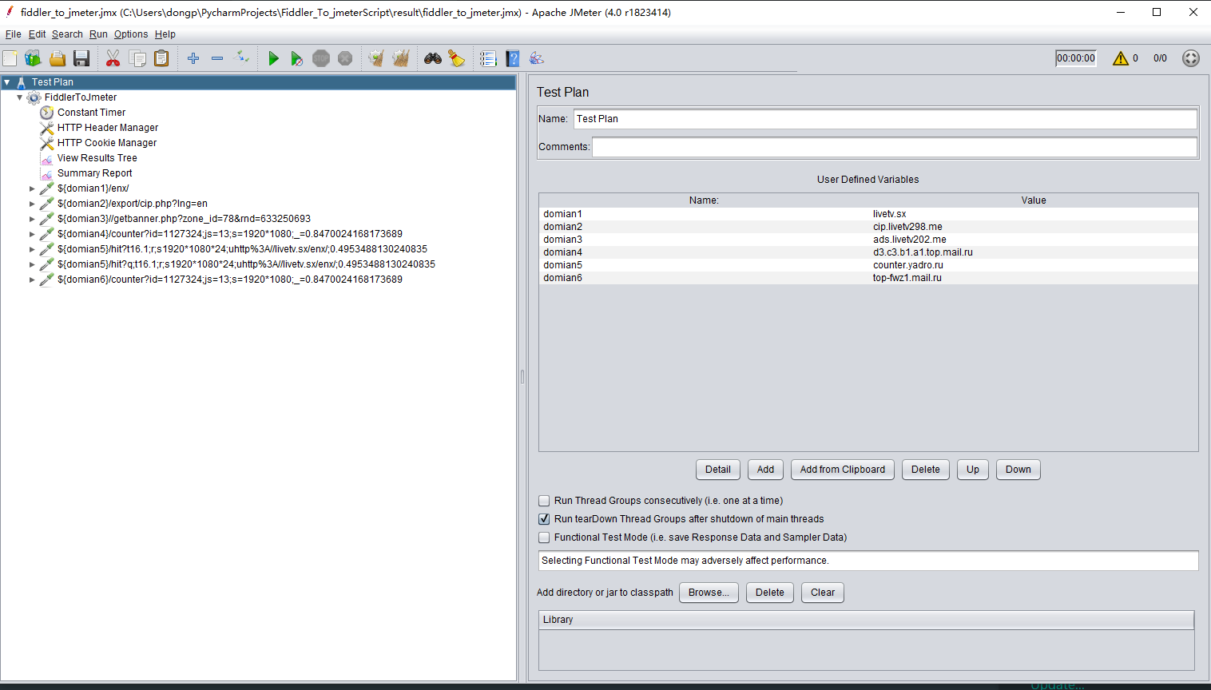Click the Expand All plus icon
This screenshot has height=690, width=1211.
click(x=193, y=58)
